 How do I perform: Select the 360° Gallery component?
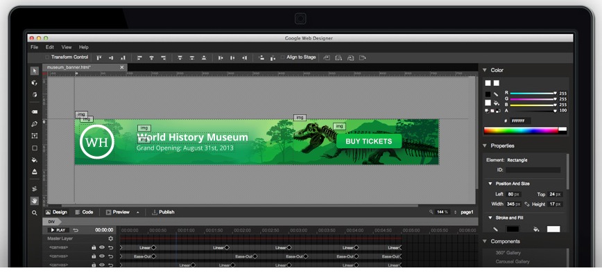click(508, 253)
